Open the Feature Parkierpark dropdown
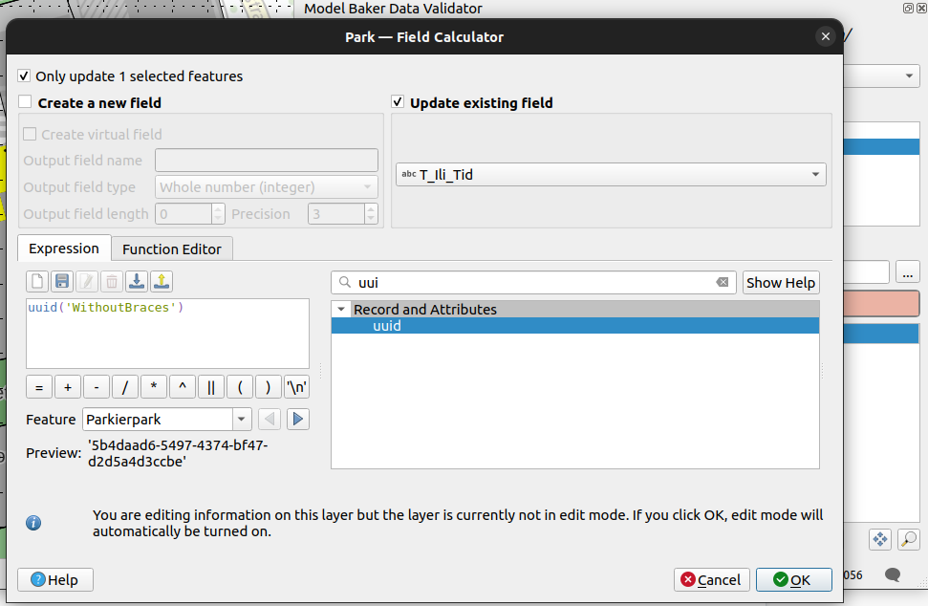The width and height of the screenshot is (928, 606). tap(241, 420)
